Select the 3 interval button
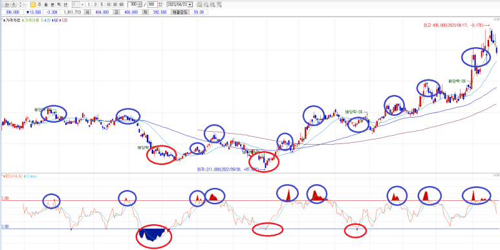Viewport: 500px width, 250px height. [x=95, y=5]
